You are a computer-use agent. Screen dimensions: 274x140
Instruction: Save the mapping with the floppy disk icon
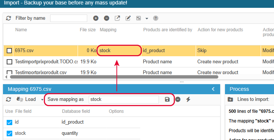pyautogui.click(x=167, y=99)
